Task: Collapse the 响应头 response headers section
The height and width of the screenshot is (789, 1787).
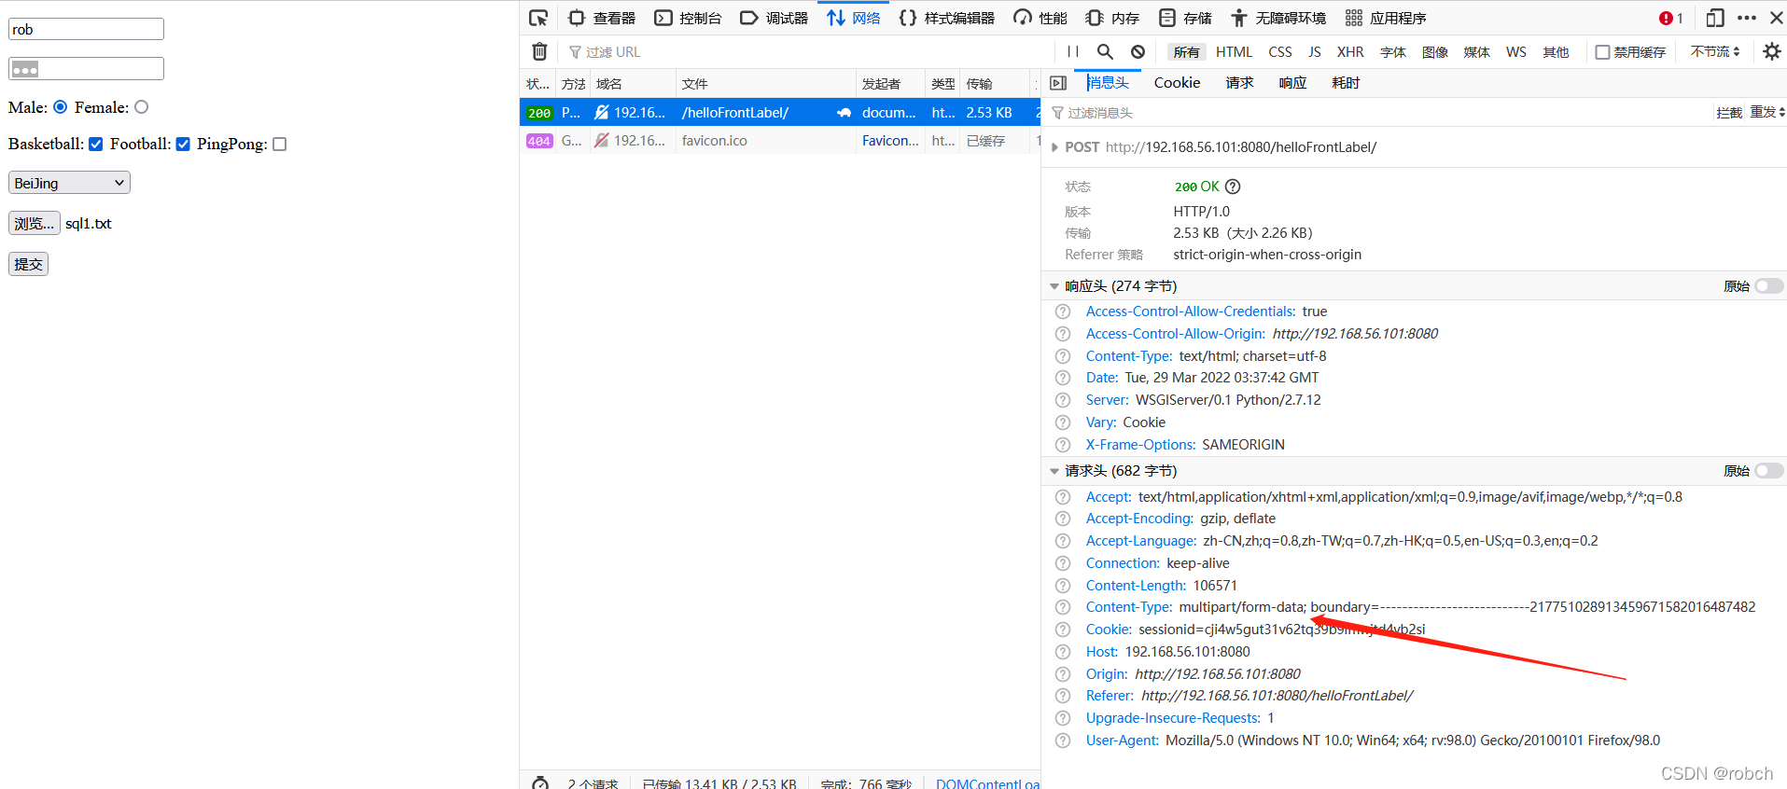Action: click(1054, 286)
